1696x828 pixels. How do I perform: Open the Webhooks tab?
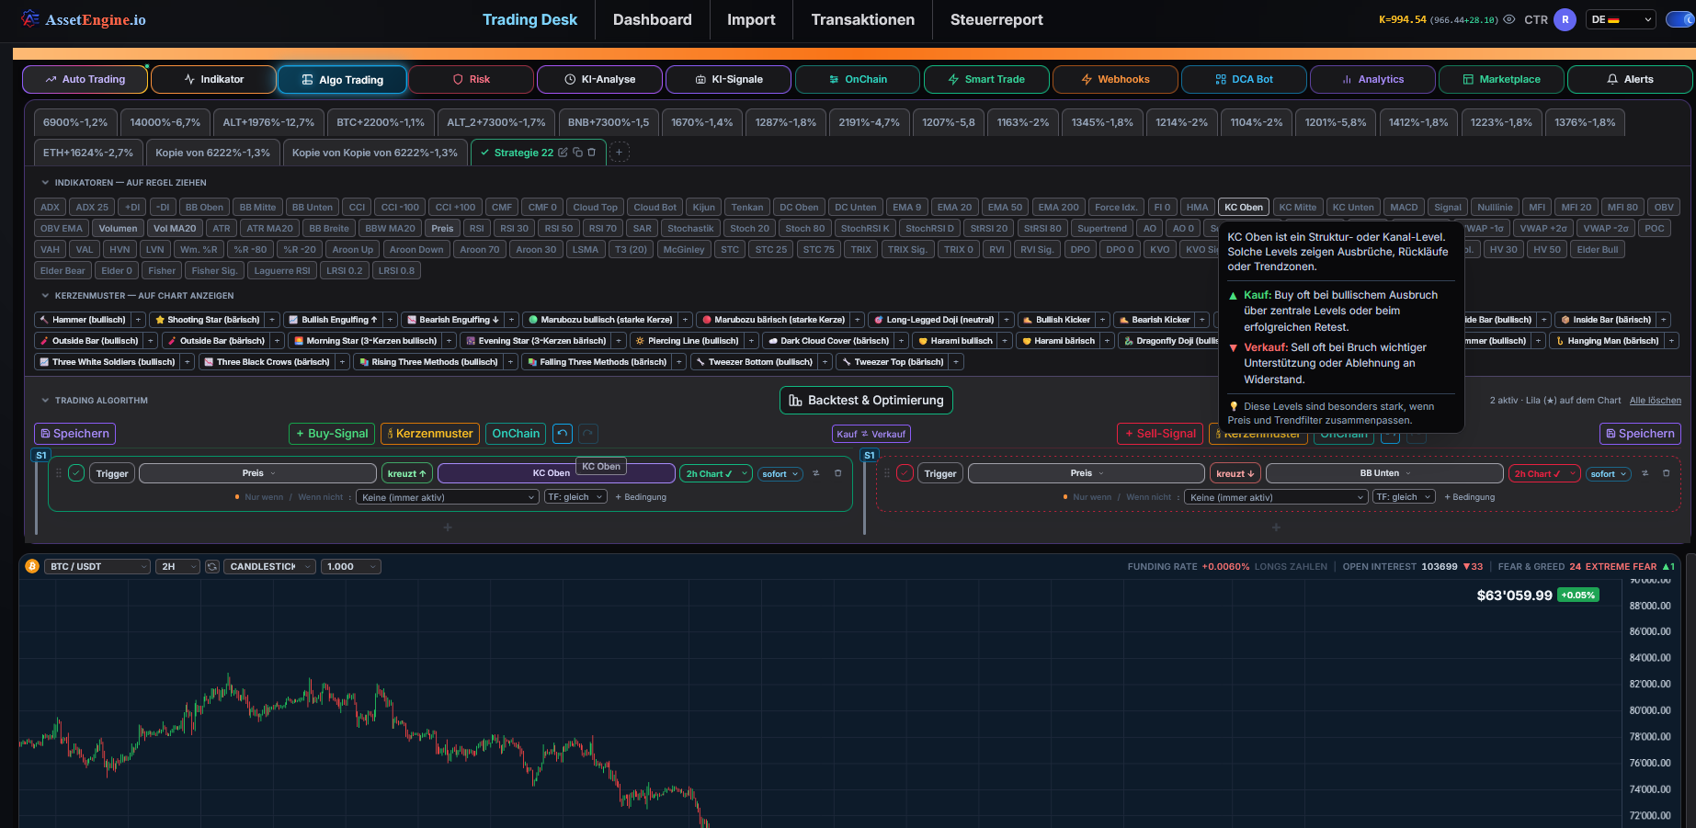[1114, 79]
